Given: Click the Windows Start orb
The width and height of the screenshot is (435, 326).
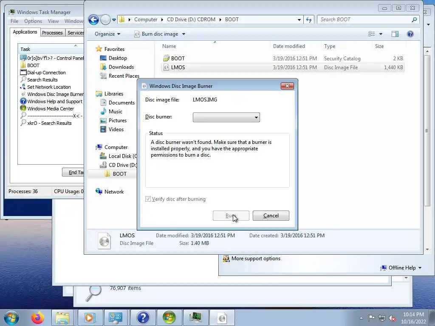Looking at the screenshot, I should [x=11, y=318].
